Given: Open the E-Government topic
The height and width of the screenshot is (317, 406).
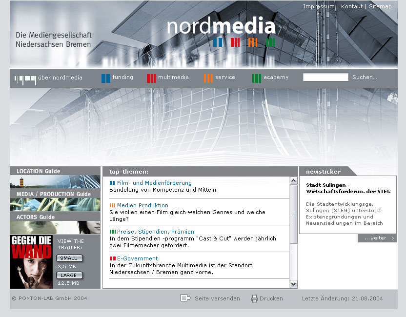Looking at the screenshot, I should click(x=137, y=258).
